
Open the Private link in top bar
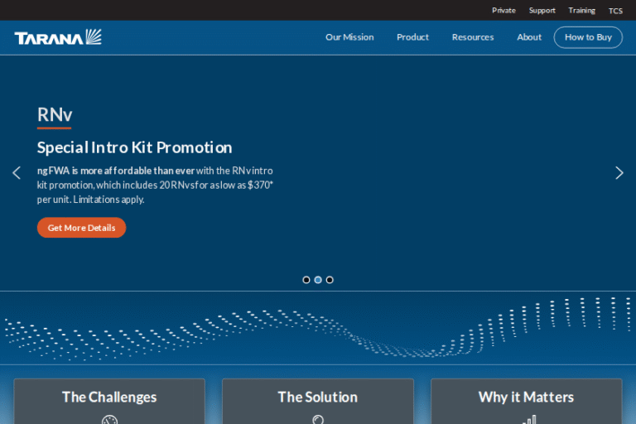[x=503, y=11]
